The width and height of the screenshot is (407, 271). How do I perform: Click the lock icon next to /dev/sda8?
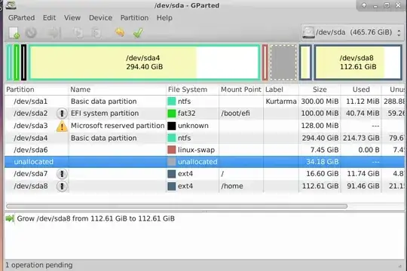[x=62, y=186]
